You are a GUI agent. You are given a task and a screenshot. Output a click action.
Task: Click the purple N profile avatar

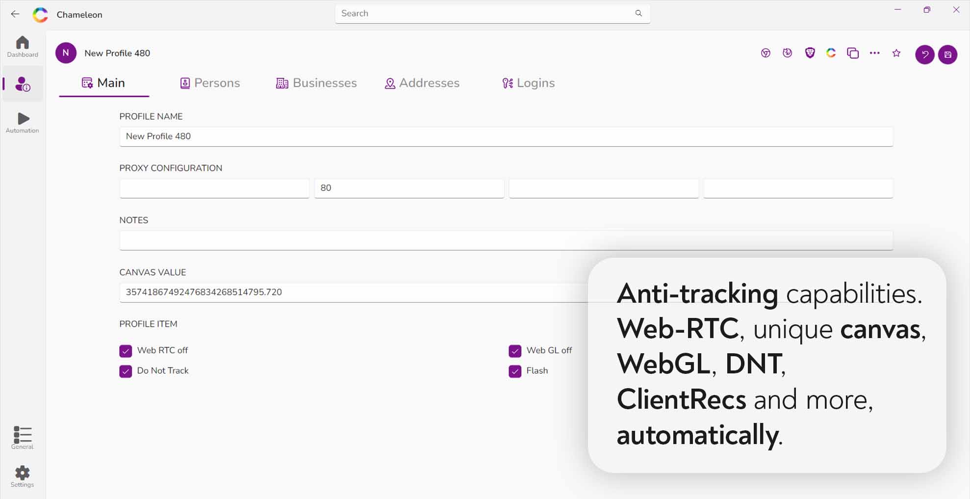pyautogui.click(x=66, y=53)
